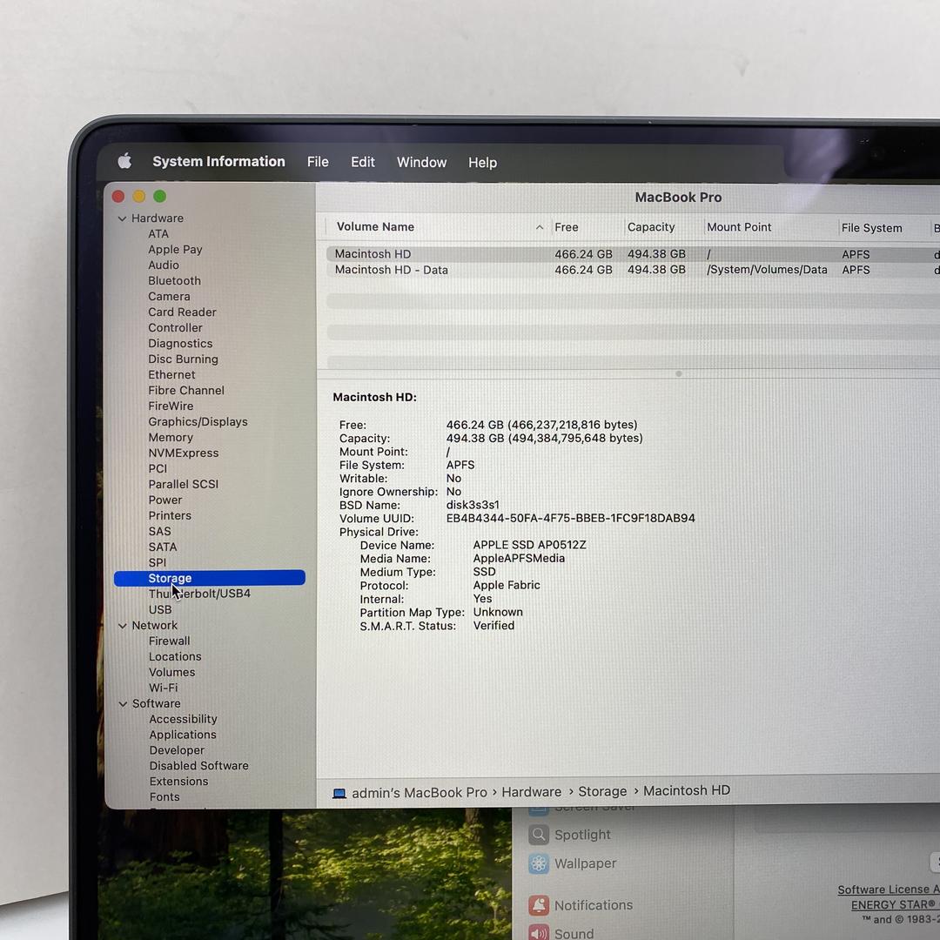Sort by Volume Name column
This screenshot has height=940, width=940.
coord(375,226)
